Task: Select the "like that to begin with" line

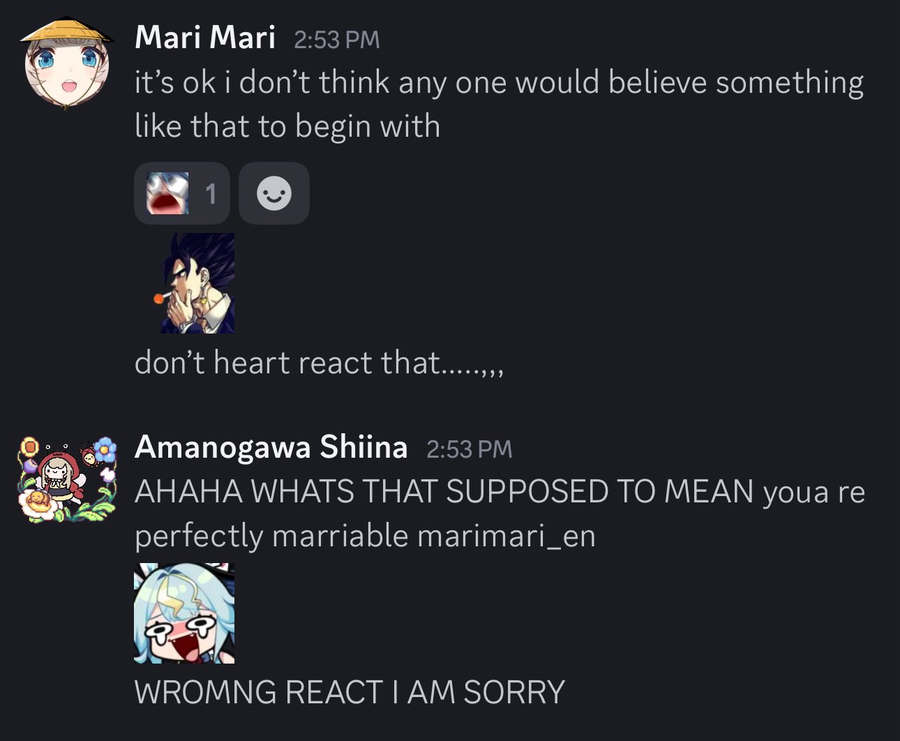Action: 287,126
